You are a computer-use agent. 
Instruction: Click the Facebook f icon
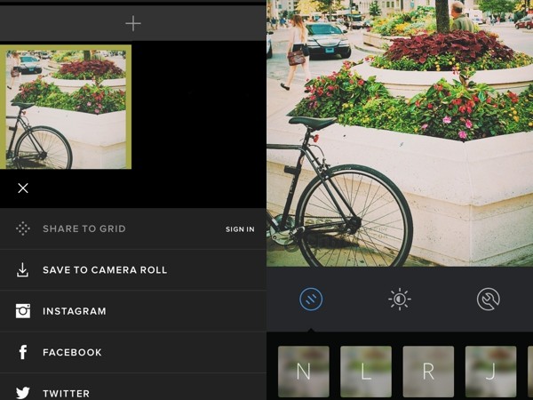[23, 352]
